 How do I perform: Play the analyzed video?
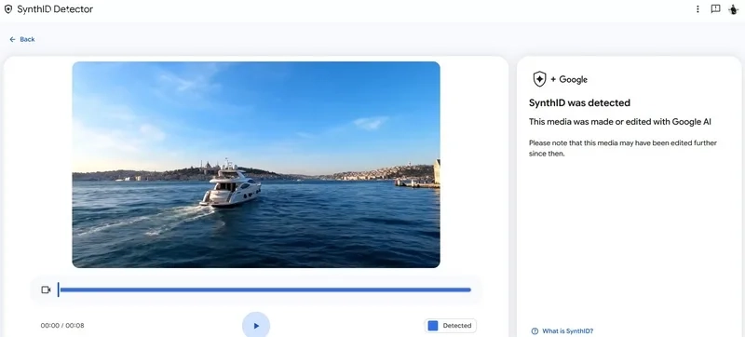(x=256, y=326)
